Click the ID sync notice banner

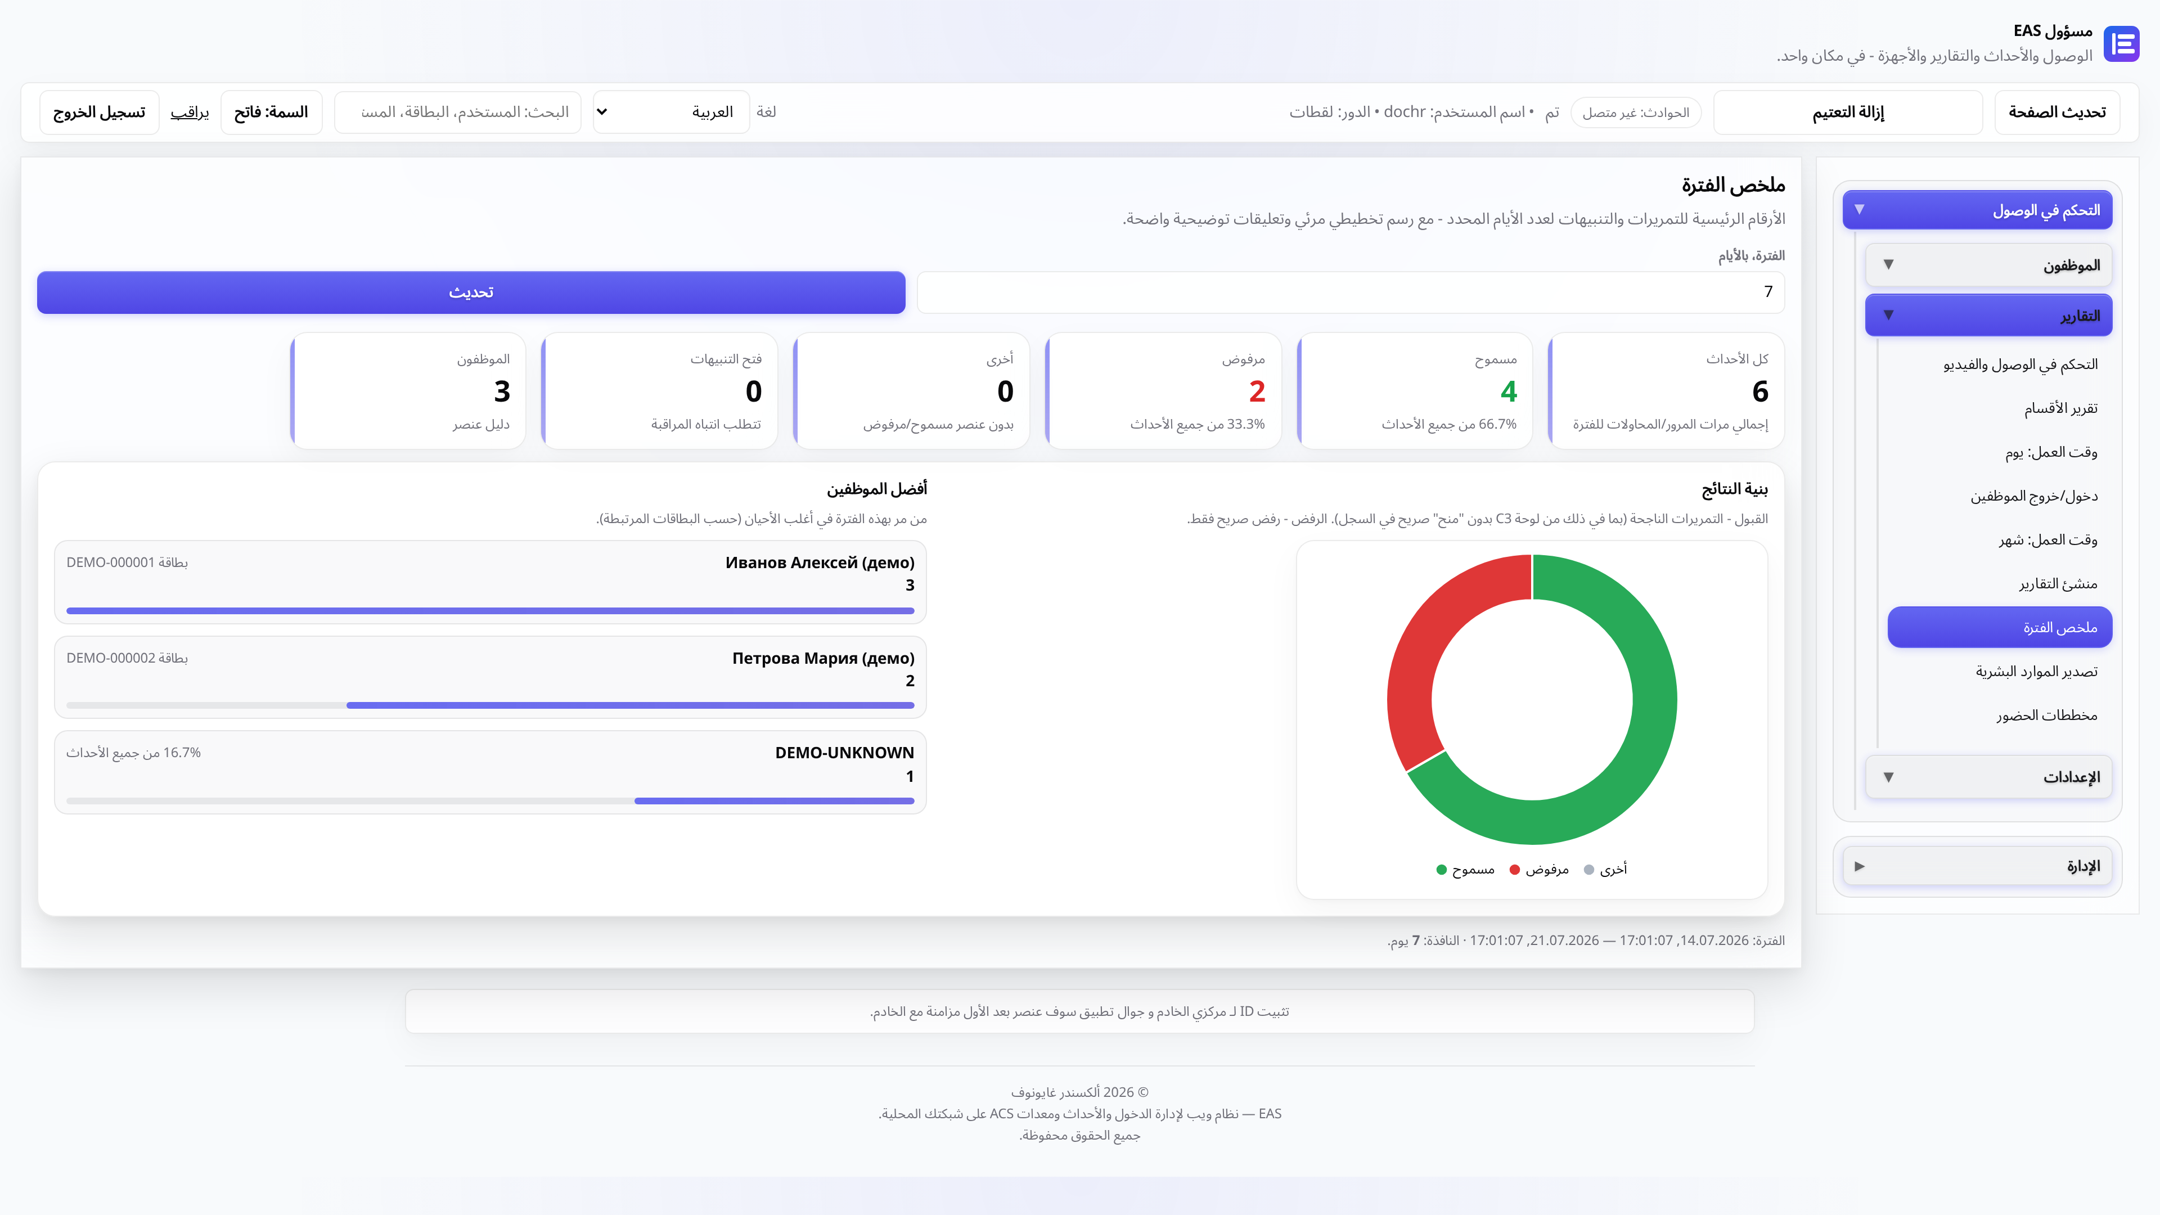point(1079,1011)
